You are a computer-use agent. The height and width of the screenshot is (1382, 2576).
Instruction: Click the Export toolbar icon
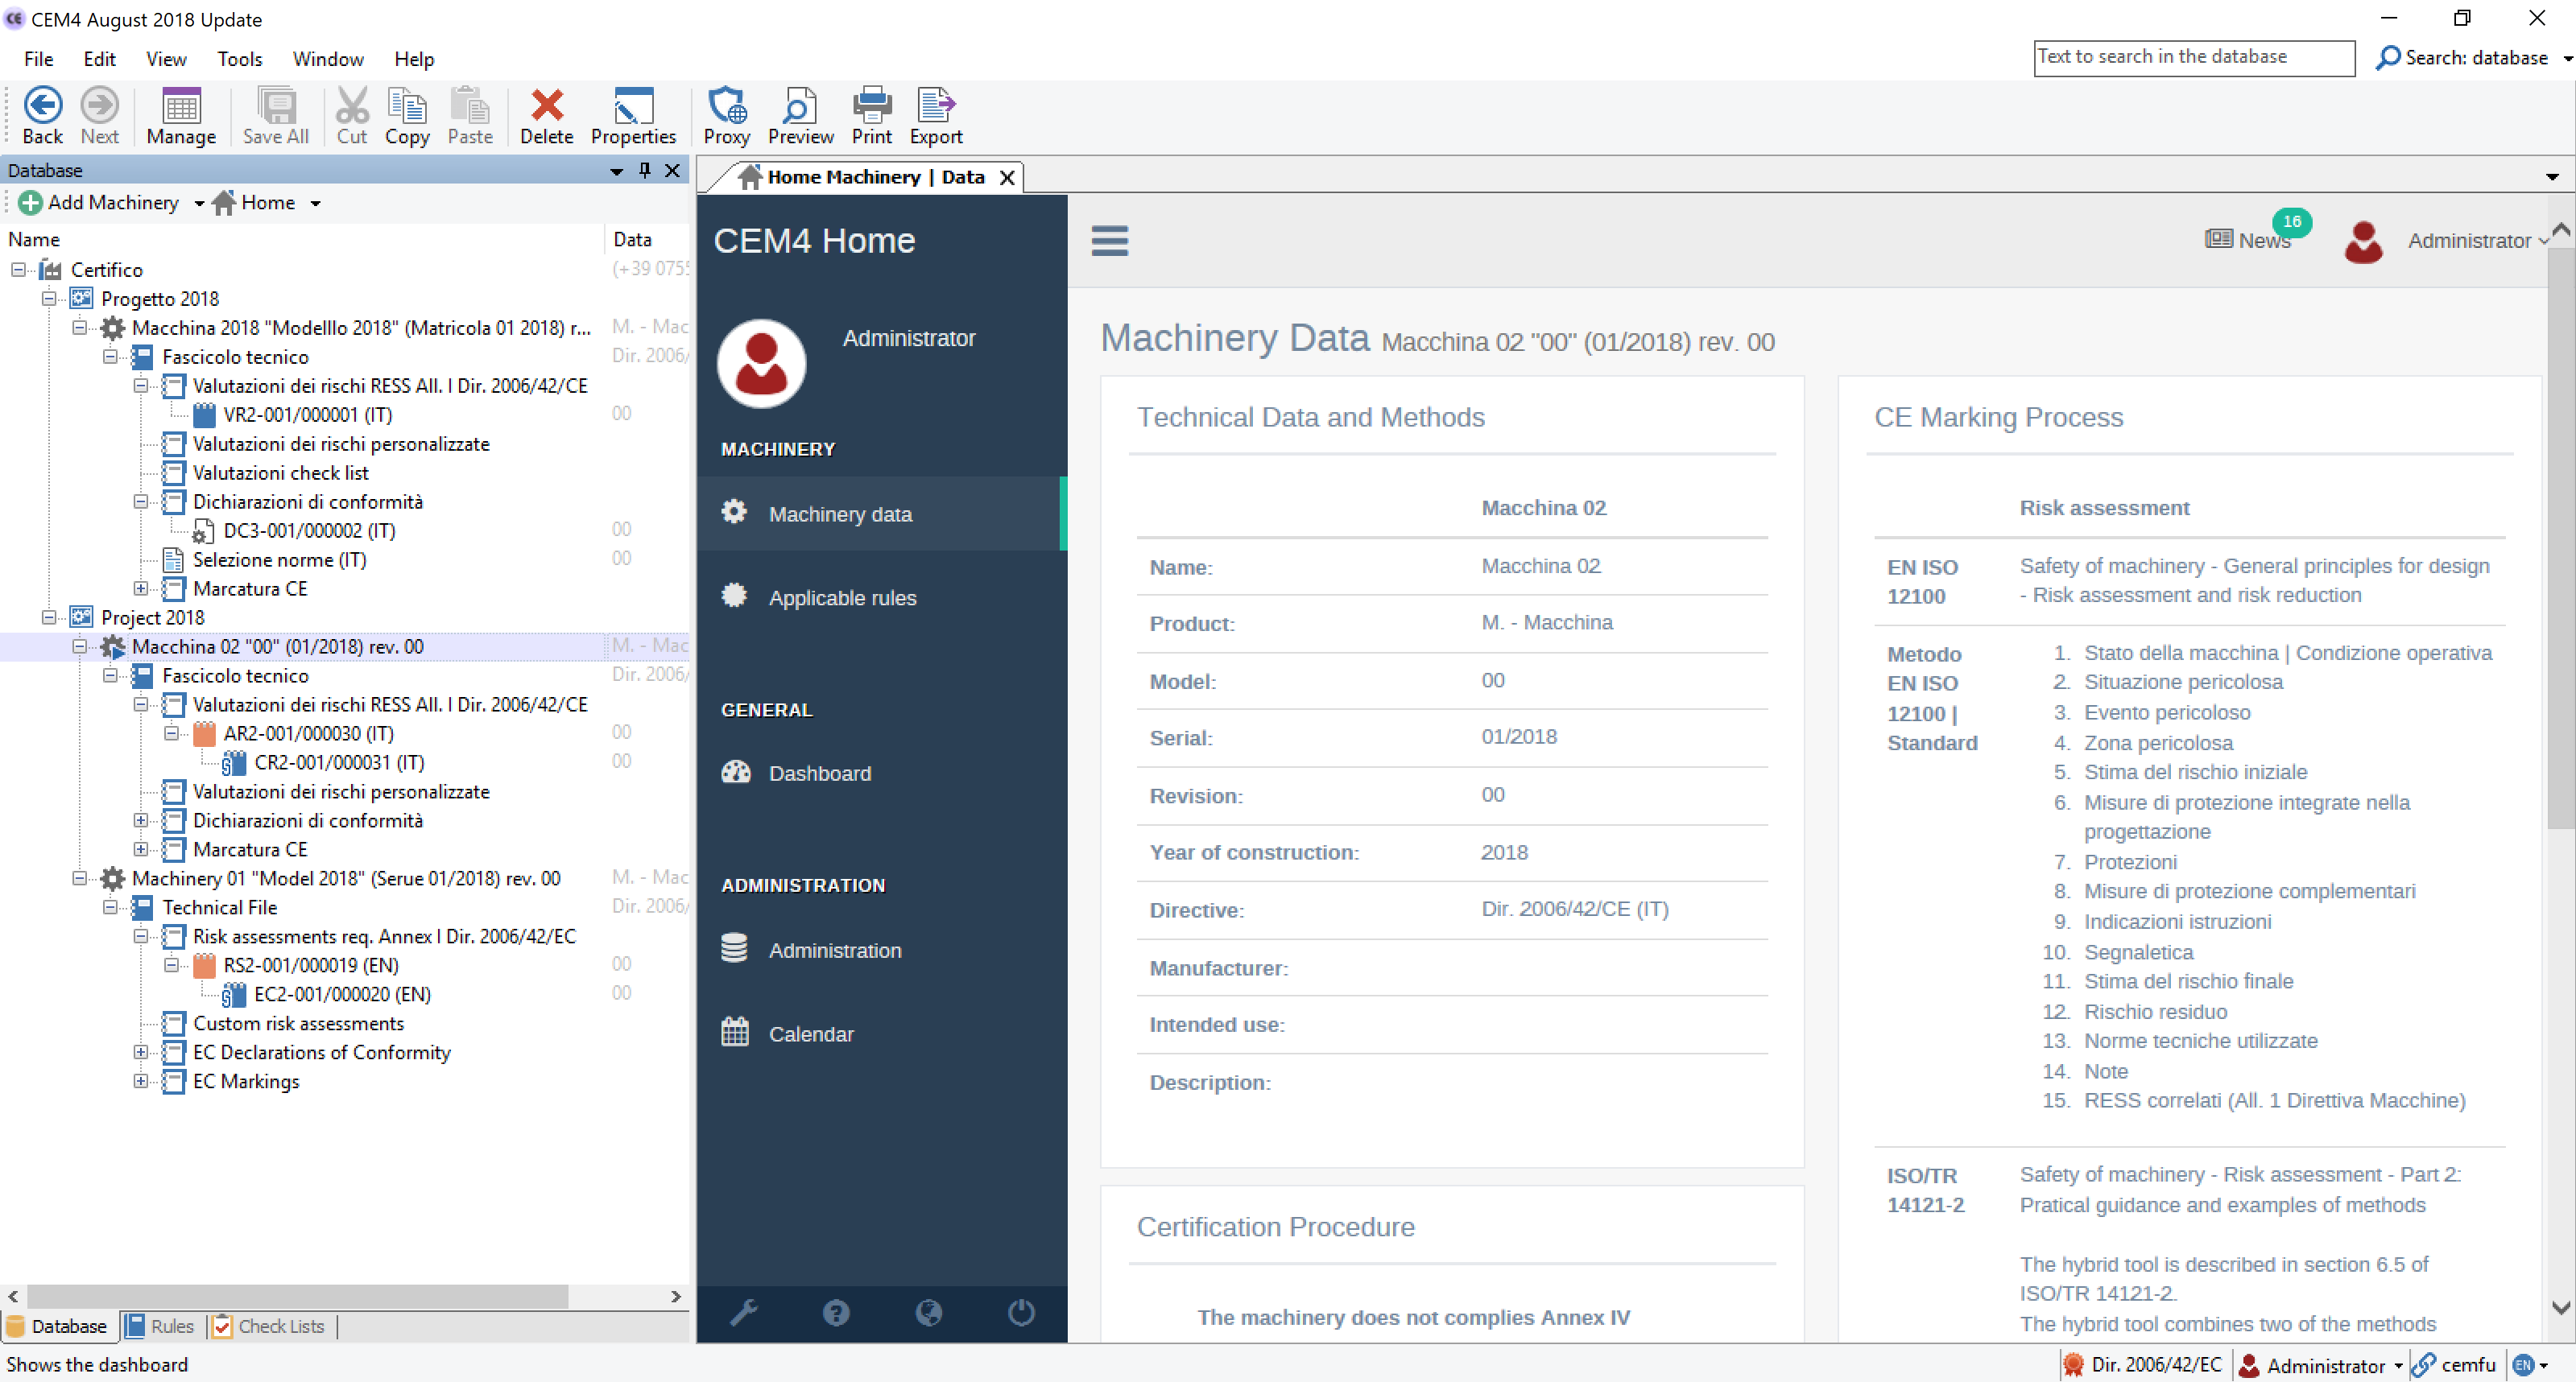pos(935,116)
